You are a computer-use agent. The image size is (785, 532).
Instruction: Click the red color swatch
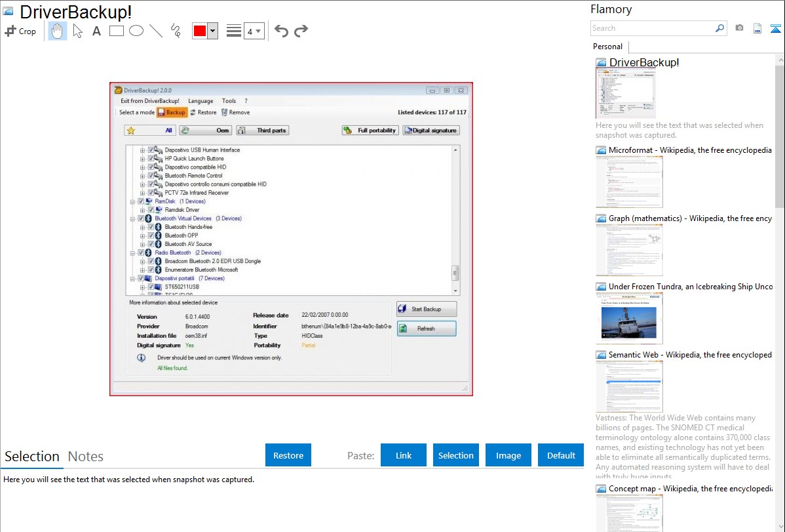200,31
